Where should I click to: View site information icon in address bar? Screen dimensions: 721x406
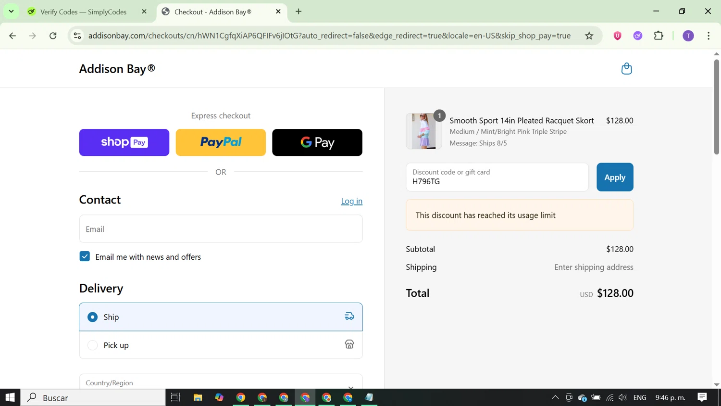coord(77,36)
